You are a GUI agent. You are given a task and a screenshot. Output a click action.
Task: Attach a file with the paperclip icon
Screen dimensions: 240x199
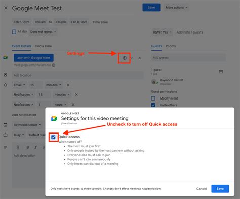click(18, 147)
